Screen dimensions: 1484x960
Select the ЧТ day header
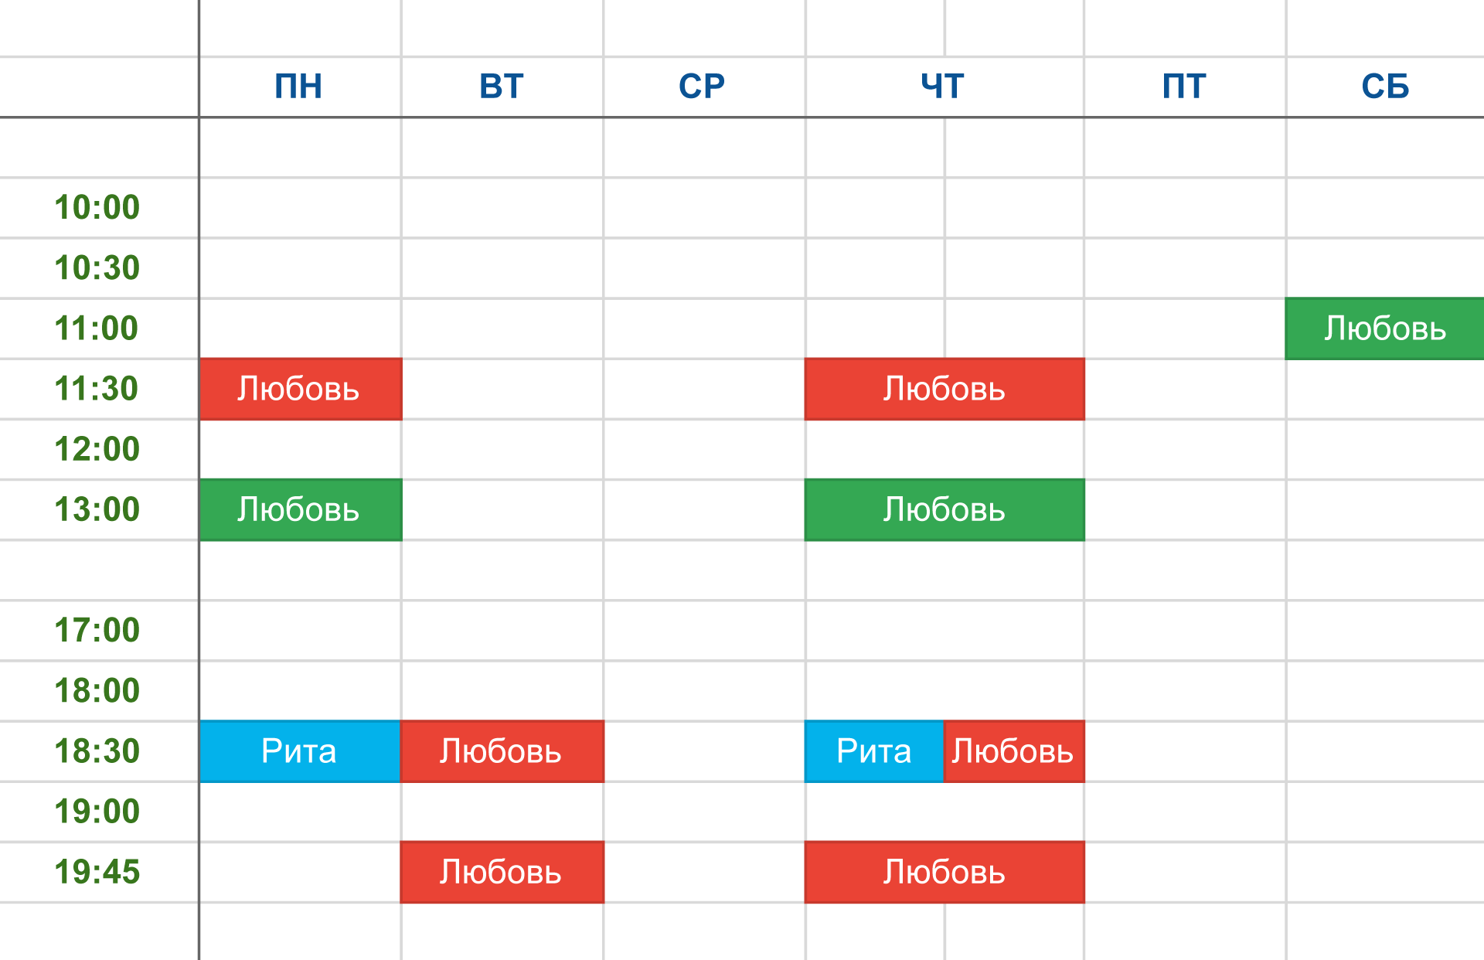tap(943, 87)
